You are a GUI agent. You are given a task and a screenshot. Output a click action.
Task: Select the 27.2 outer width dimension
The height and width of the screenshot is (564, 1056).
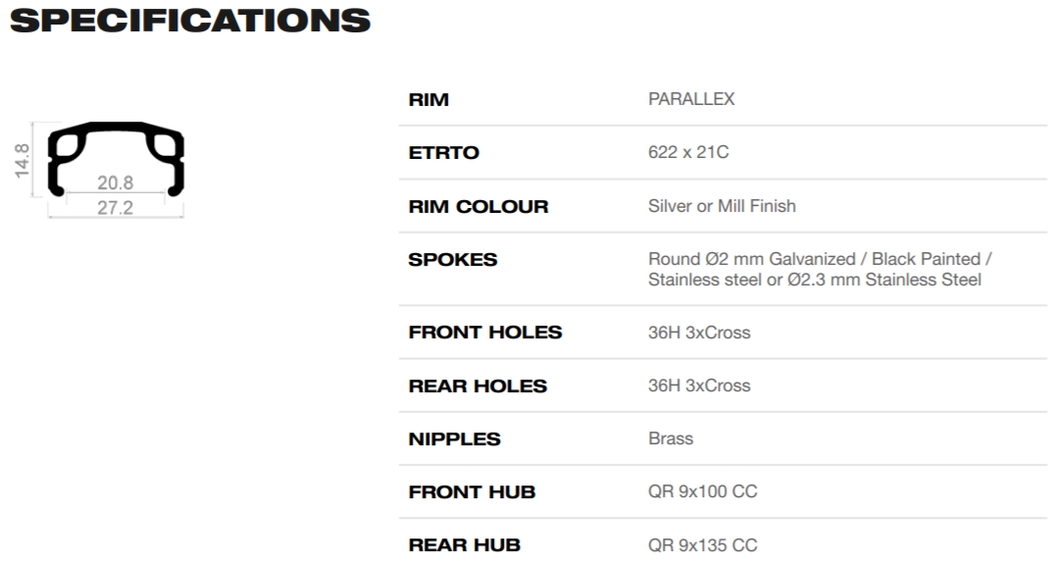pos(116,208)
